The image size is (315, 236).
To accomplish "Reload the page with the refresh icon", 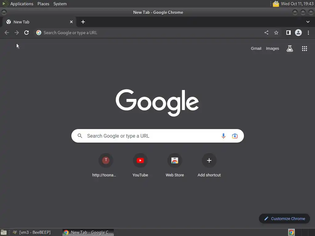I will pyautogui.click(x=26, y=33).
